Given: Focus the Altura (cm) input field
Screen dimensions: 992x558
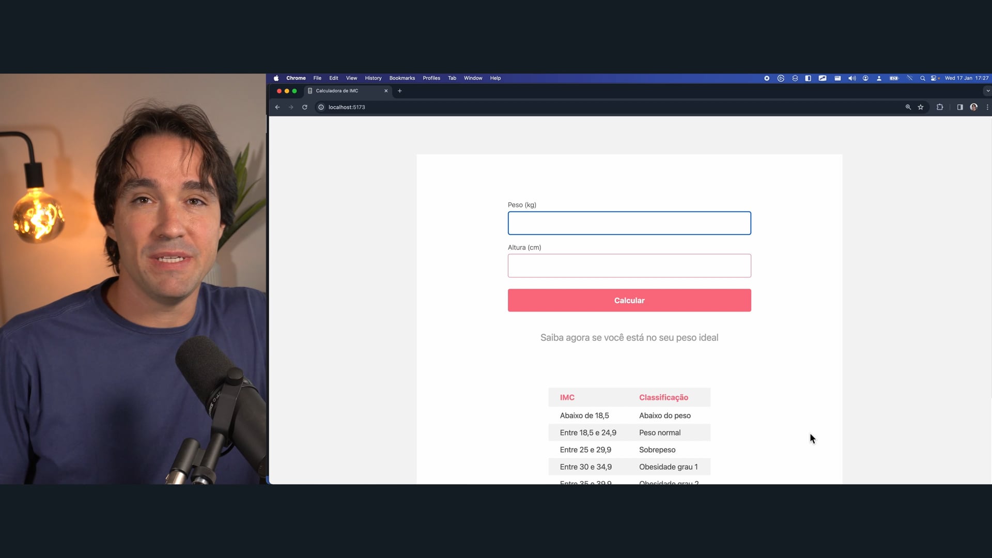Looking at the screenshot, I should [x=629, y=266].
